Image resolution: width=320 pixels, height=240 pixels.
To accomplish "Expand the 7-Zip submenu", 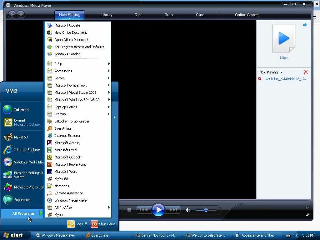I will [78, 64].
